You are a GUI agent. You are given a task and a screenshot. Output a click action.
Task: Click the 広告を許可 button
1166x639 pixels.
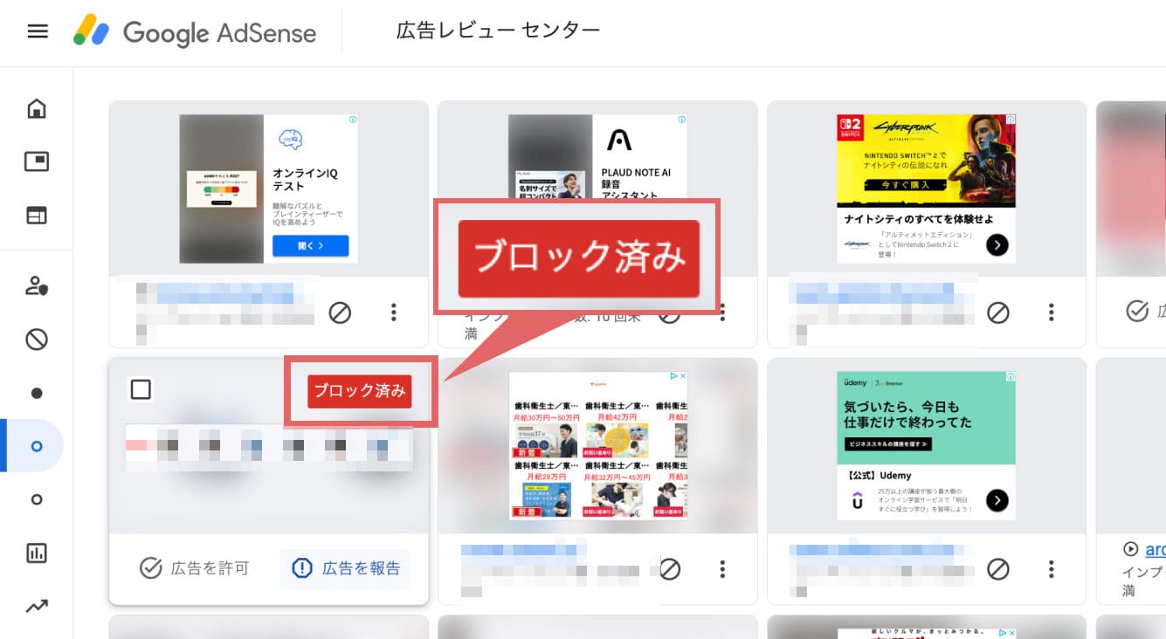195,568
